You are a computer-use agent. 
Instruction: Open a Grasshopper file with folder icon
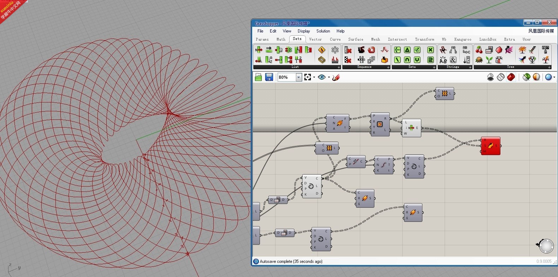click(x=259, y=77)
